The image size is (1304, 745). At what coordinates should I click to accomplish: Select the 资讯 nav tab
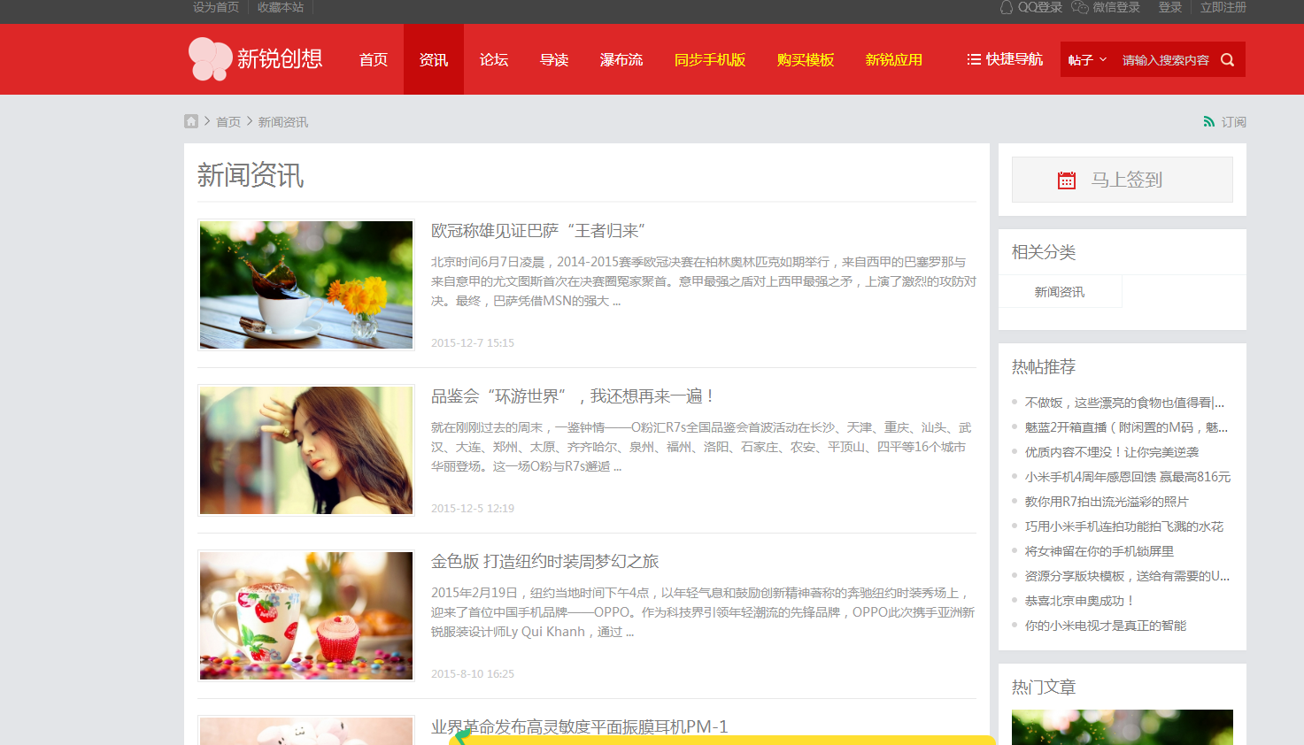[x=434, y=59]
